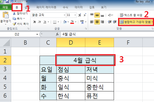154x102 pixels.
Task: Select row 4 header
Action: 5,78
